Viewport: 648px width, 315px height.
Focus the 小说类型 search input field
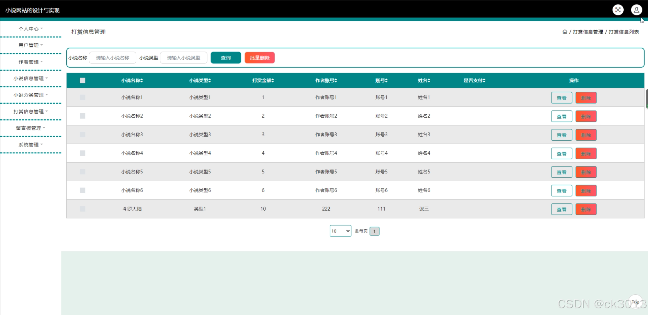pyautogui.click(x=184, y=58)
